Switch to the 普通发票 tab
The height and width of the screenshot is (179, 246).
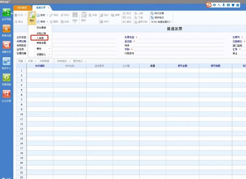click(40, 8)
